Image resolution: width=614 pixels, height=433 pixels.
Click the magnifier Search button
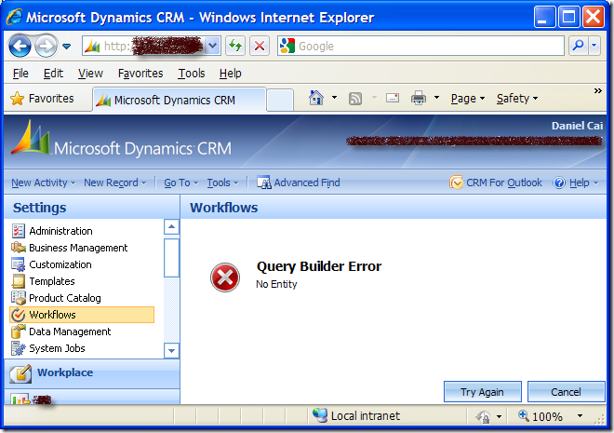click(578, 46)
